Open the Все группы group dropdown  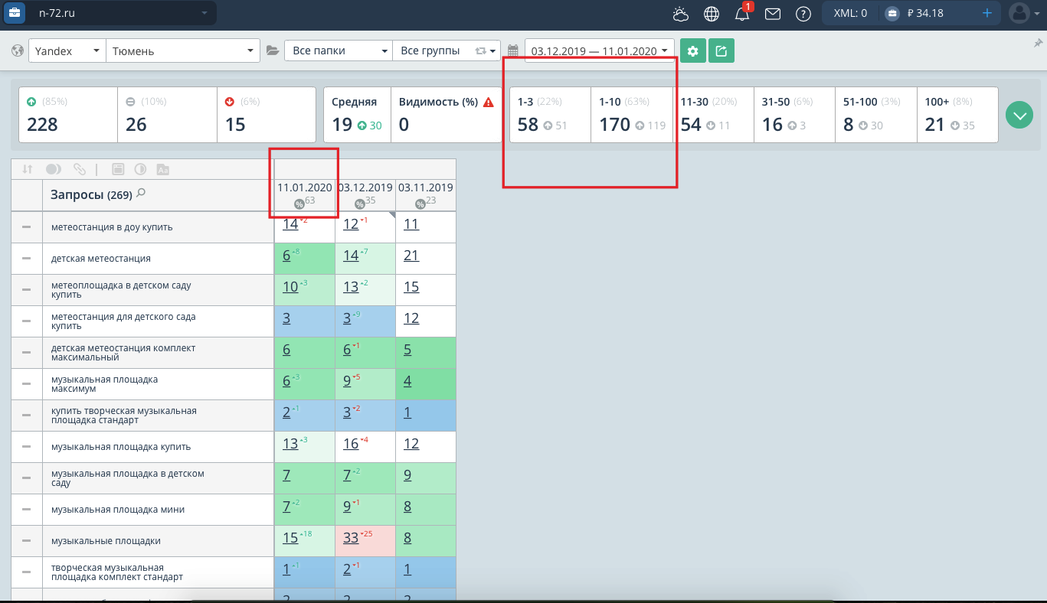447,51
